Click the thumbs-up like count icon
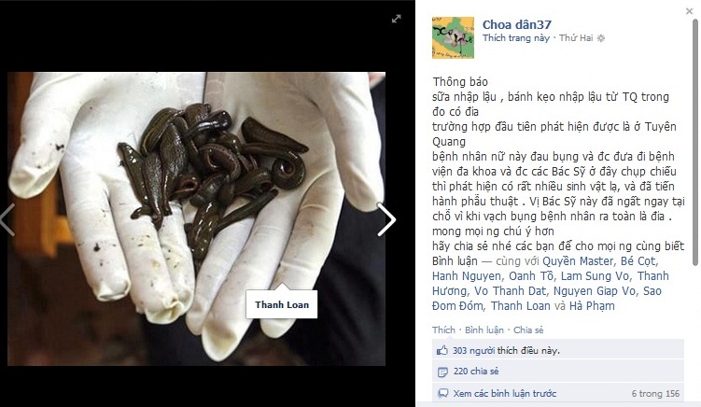The height and width of the screenshot is (407, 701). [442, 351]
